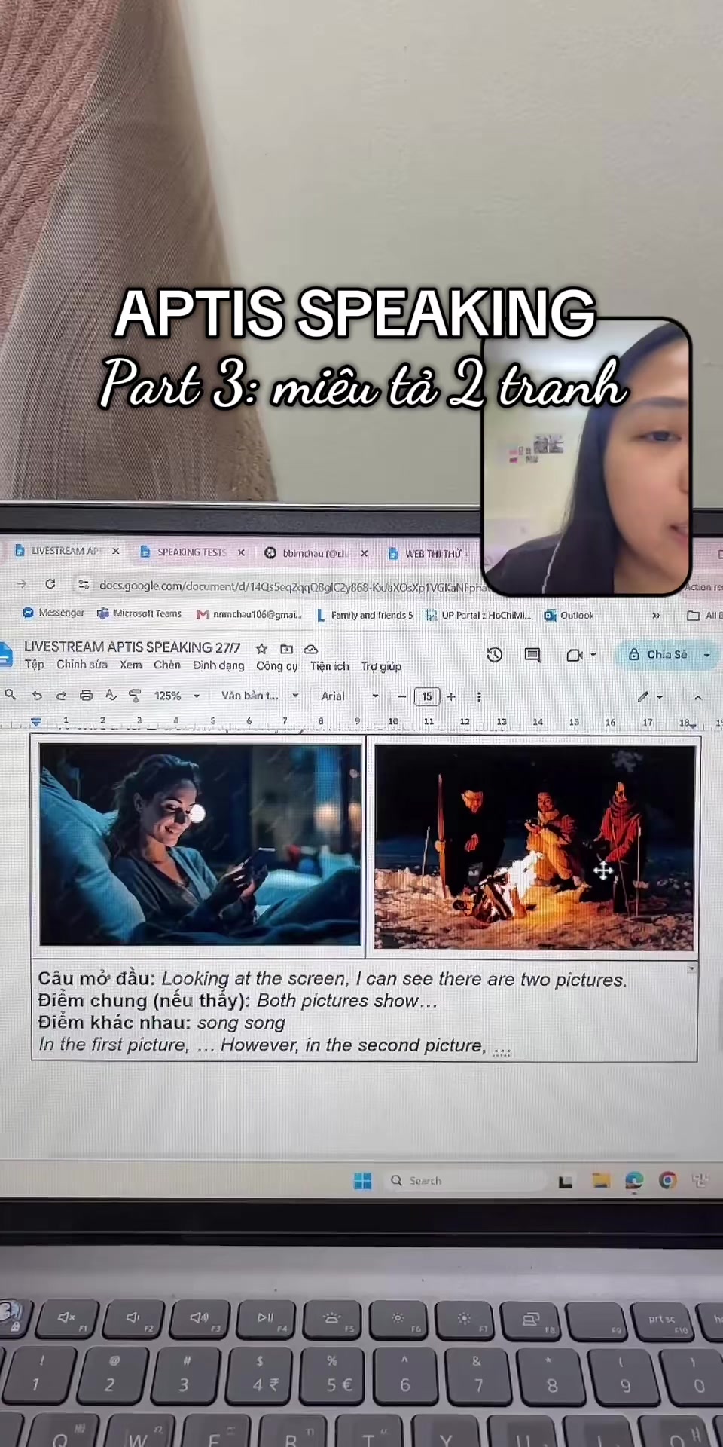Viewport: 723px width, 1447px height.
Task: Open the Tiện ích menu
Action: (x=330, y=666)
